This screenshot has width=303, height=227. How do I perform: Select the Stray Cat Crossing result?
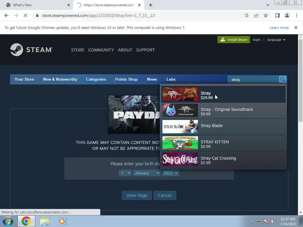click(223, 159)
